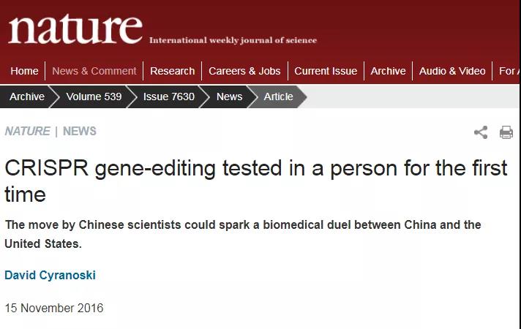521x329 pixels.
Task: Click the CRISPR article headline
Action: [256, 181]
